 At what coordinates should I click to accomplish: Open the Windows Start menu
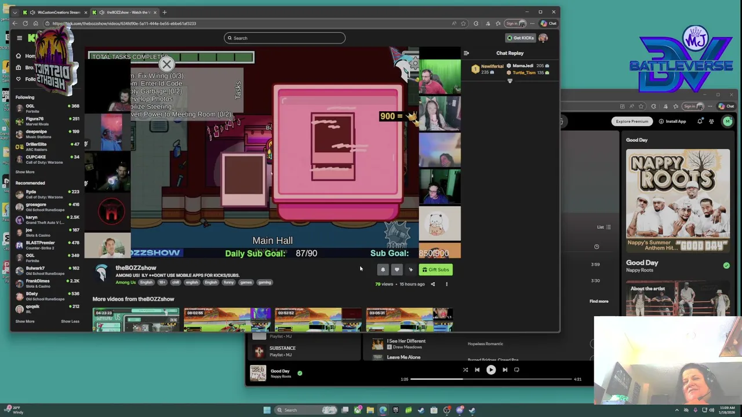[267, 410]
